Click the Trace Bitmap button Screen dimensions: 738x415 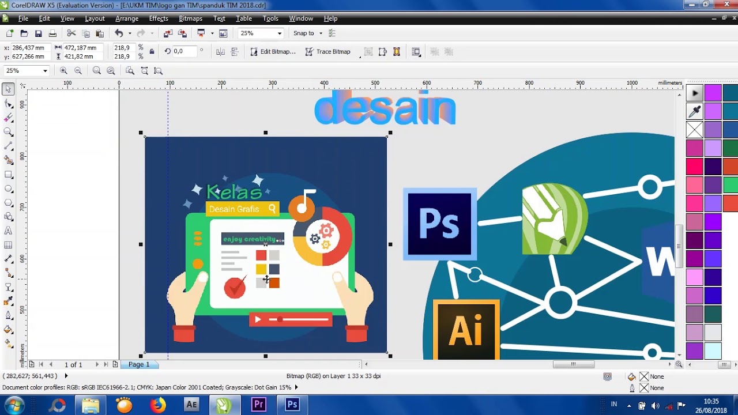coord(327,52)
